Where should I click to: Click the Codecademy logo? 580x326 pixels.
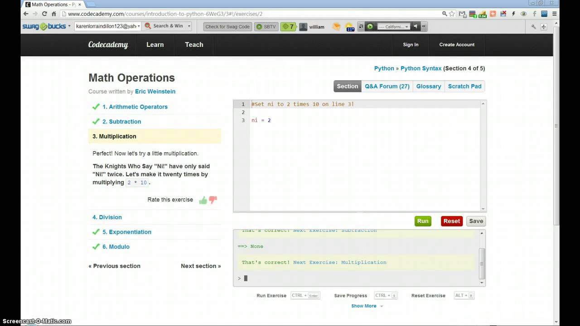(108, 44)
